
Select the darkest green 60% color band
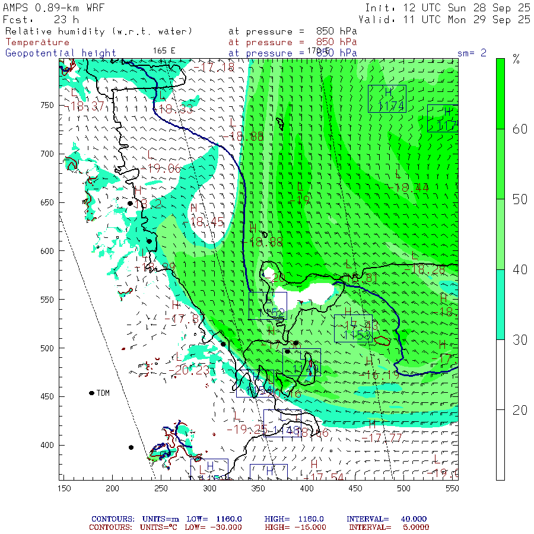click(500, 94)
